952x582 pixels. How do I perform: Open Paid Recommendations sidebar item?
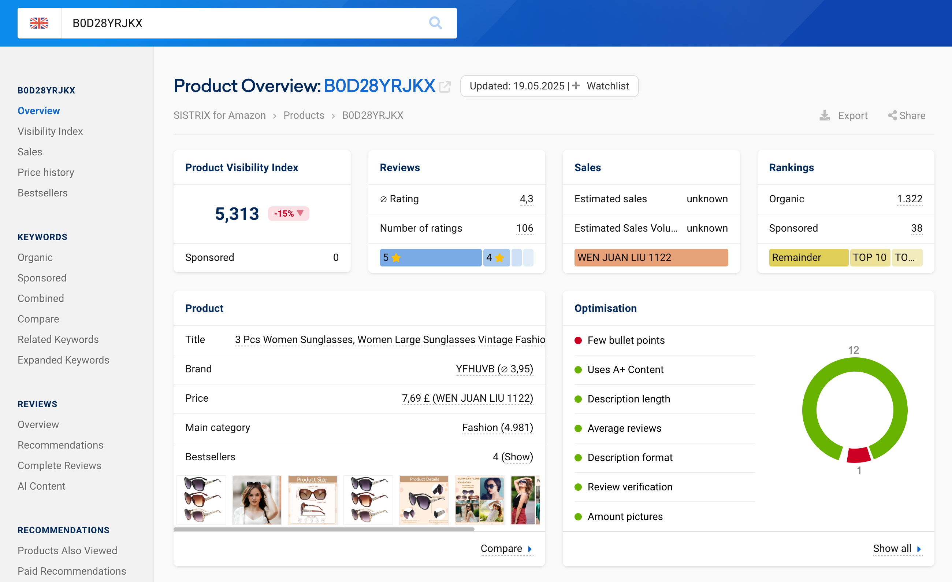tap(72, 571)
